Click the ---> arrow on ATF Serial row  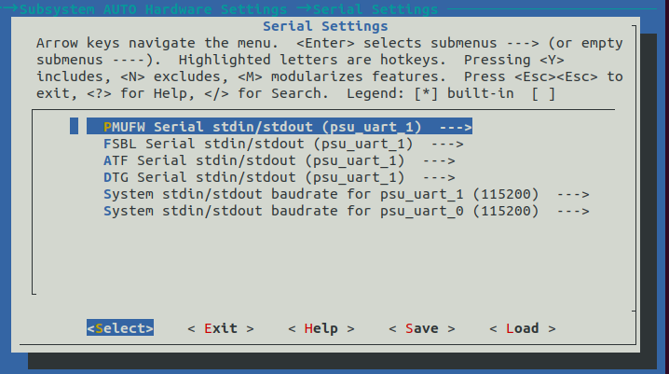pos(439,160)
